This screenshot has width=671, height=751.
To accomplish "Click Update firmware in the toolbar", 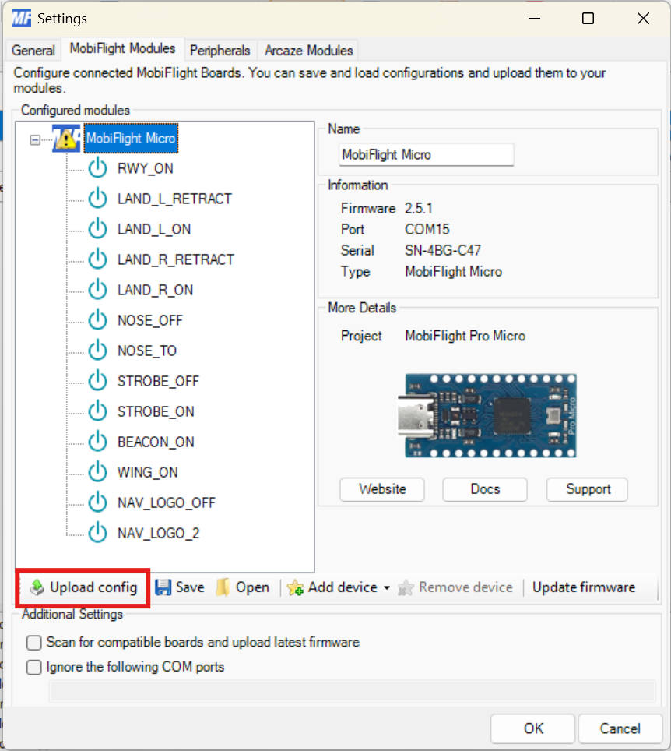I will [584, 587].
